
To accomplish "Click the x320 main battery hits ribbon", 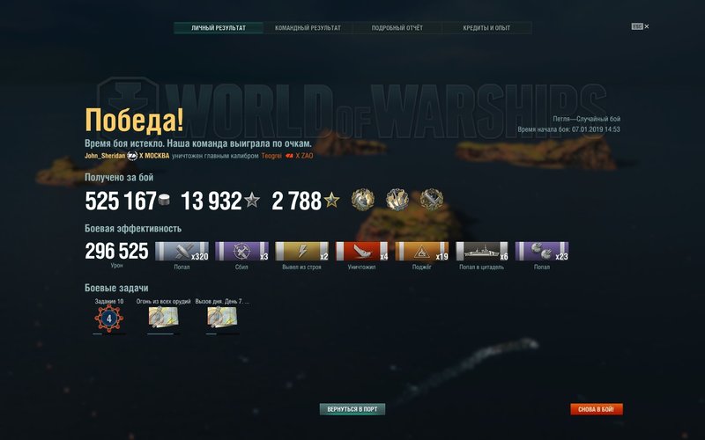I will (182, 251).
